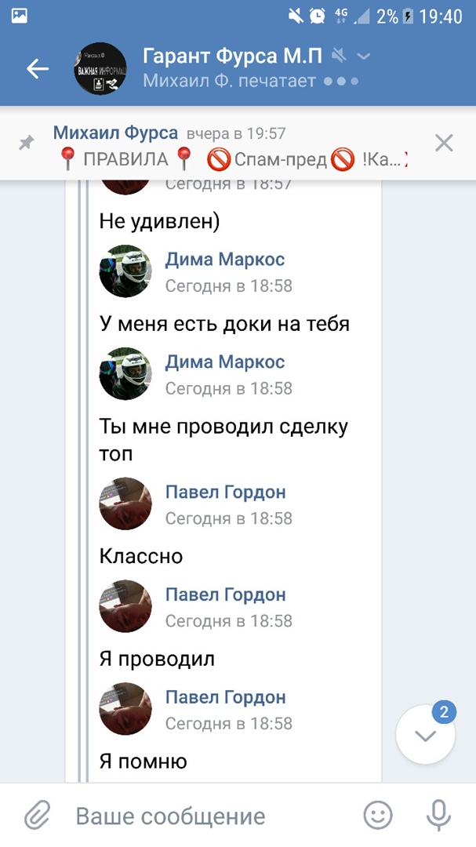Jump to newest messages with down arrow
Screen dimensions: 476x847
click(426, 735)
